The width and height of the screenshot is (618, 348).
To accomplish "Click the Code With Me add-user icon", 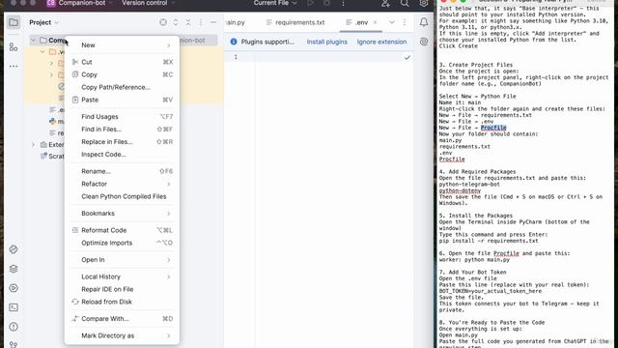I will coord(385,4).
